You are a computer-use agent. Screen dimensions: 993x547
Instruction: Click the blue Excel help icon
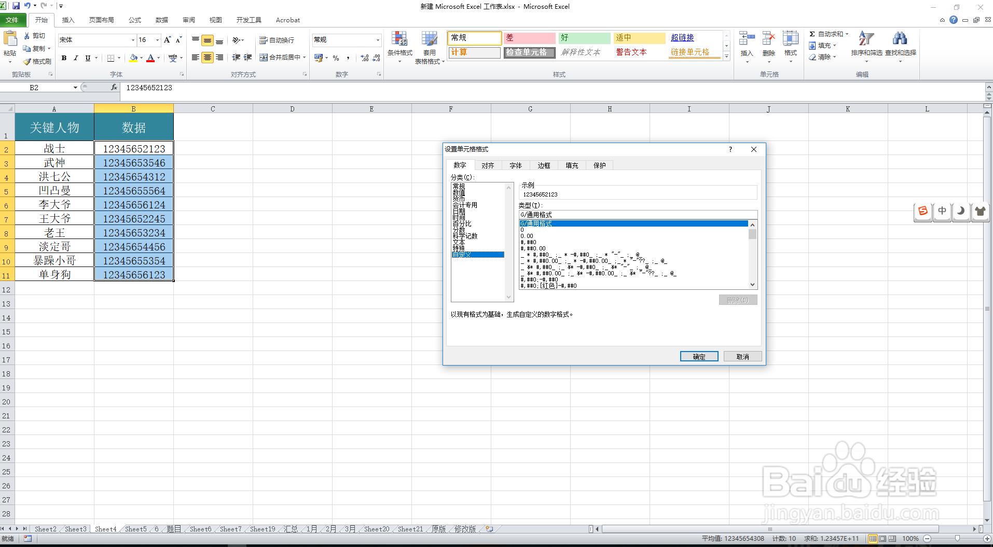954,20
